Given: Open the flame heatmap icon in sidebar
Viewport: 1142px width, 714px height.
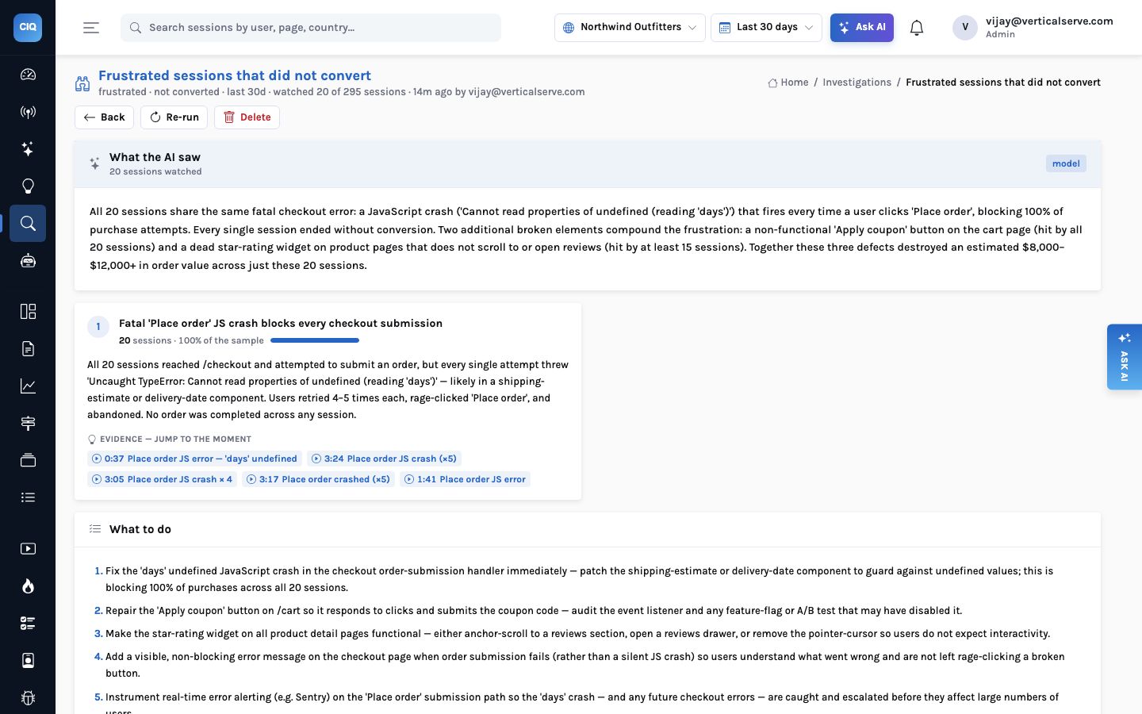Looking at the screenshot, I should click(28, 585).
